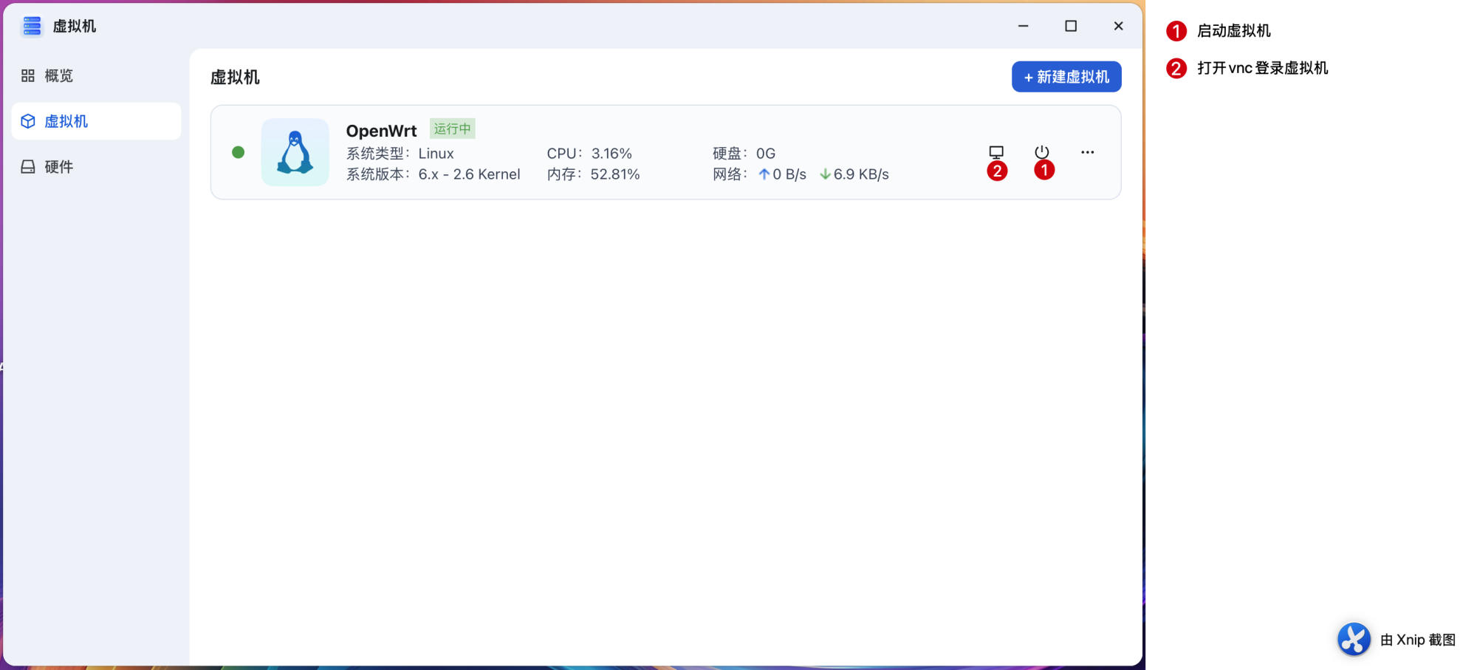1477x670 pixels.
Task: Click the Xnip logo icon
Action: [1354, 639]
